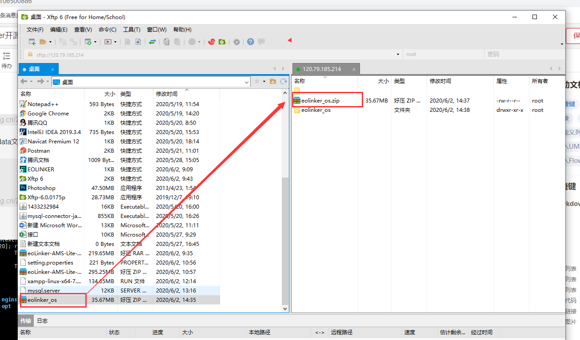Click the transfer settings gear toolbar icon
The height and width of the screenshot is (340, 580).
[88, 42]
